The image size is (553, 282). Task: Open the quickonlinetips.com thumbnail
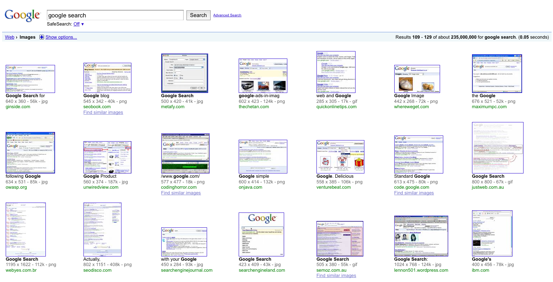click(336, 72)
